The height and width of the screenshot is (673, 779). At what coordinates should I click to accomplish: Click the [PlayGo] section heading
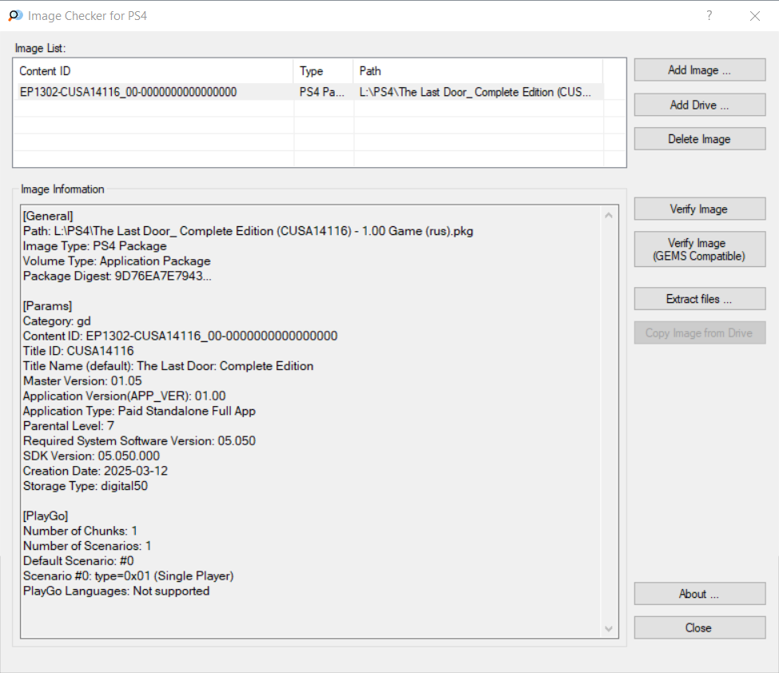pyautogui.click(x=46, y=516)
